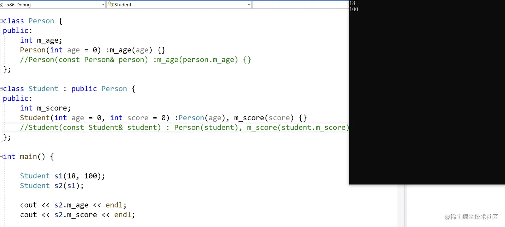Screen dimensions: 505x227
Task: Click the console output line "18"
Action: pyautogui.click(x=352, y=3)
